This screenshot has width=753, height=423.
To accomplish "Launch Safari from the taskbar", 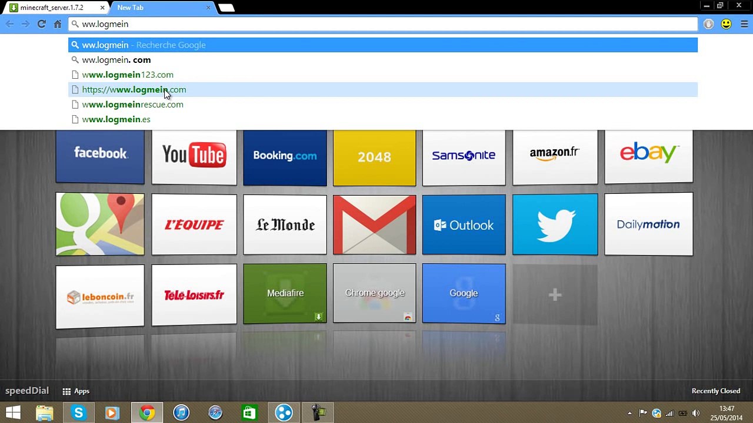I will [x=215, y=413].
